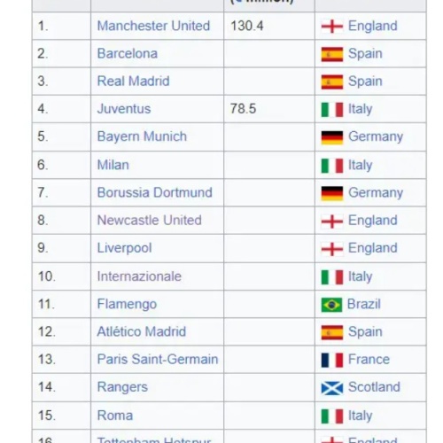The width and height of the screenshot is (443, 443).
Task: Select the 130.4 revenue cell
Action: click(x=269, y=26)
